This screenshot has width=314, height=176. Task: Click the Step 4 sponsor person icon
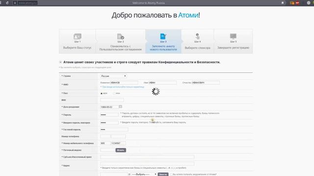pos(197,36)
